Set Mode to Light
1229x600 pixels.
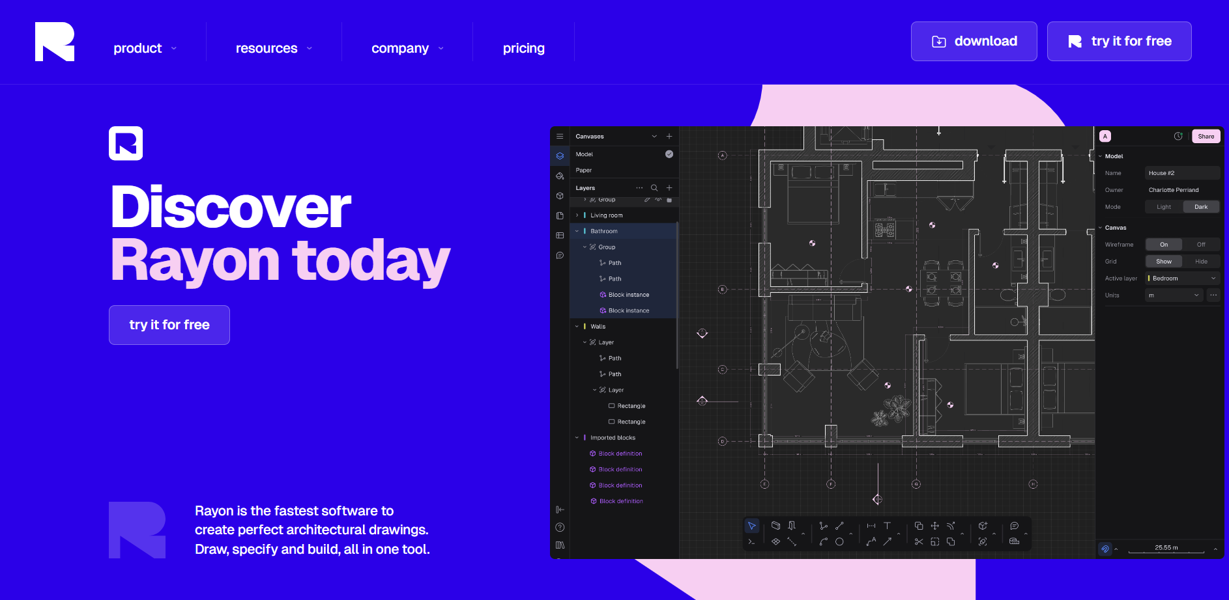tap(1164, 207)
